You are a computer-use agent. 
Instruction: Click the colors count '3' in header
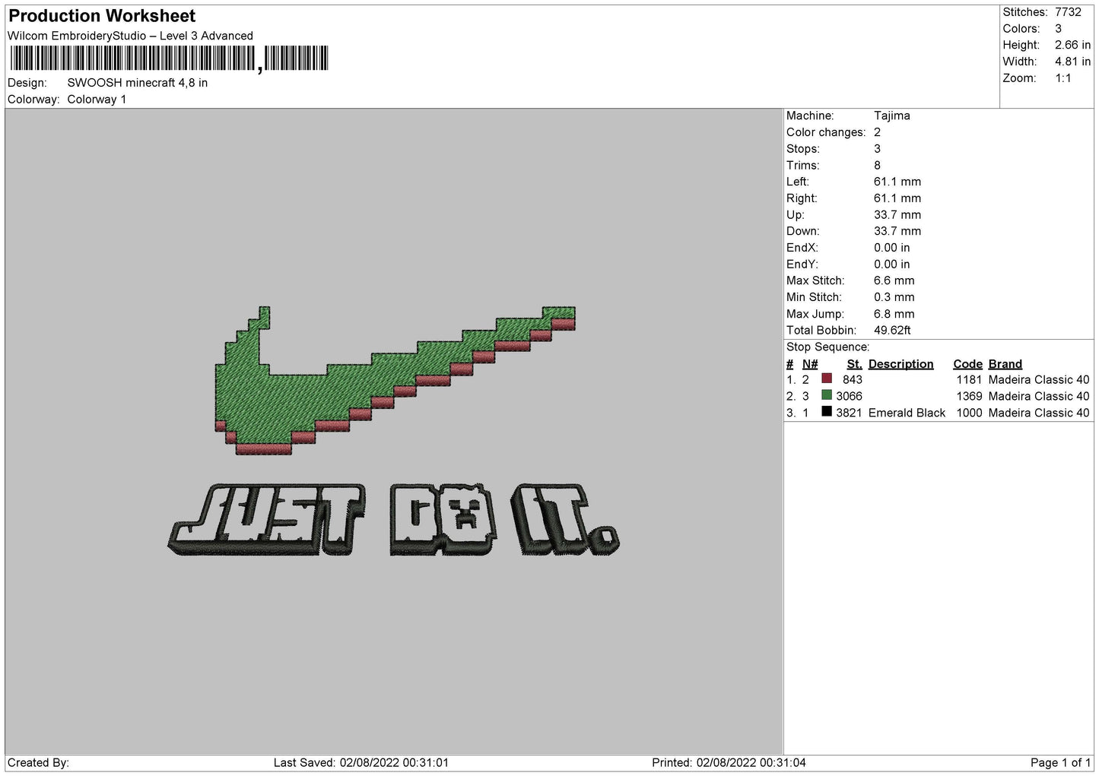[1058, 29]
